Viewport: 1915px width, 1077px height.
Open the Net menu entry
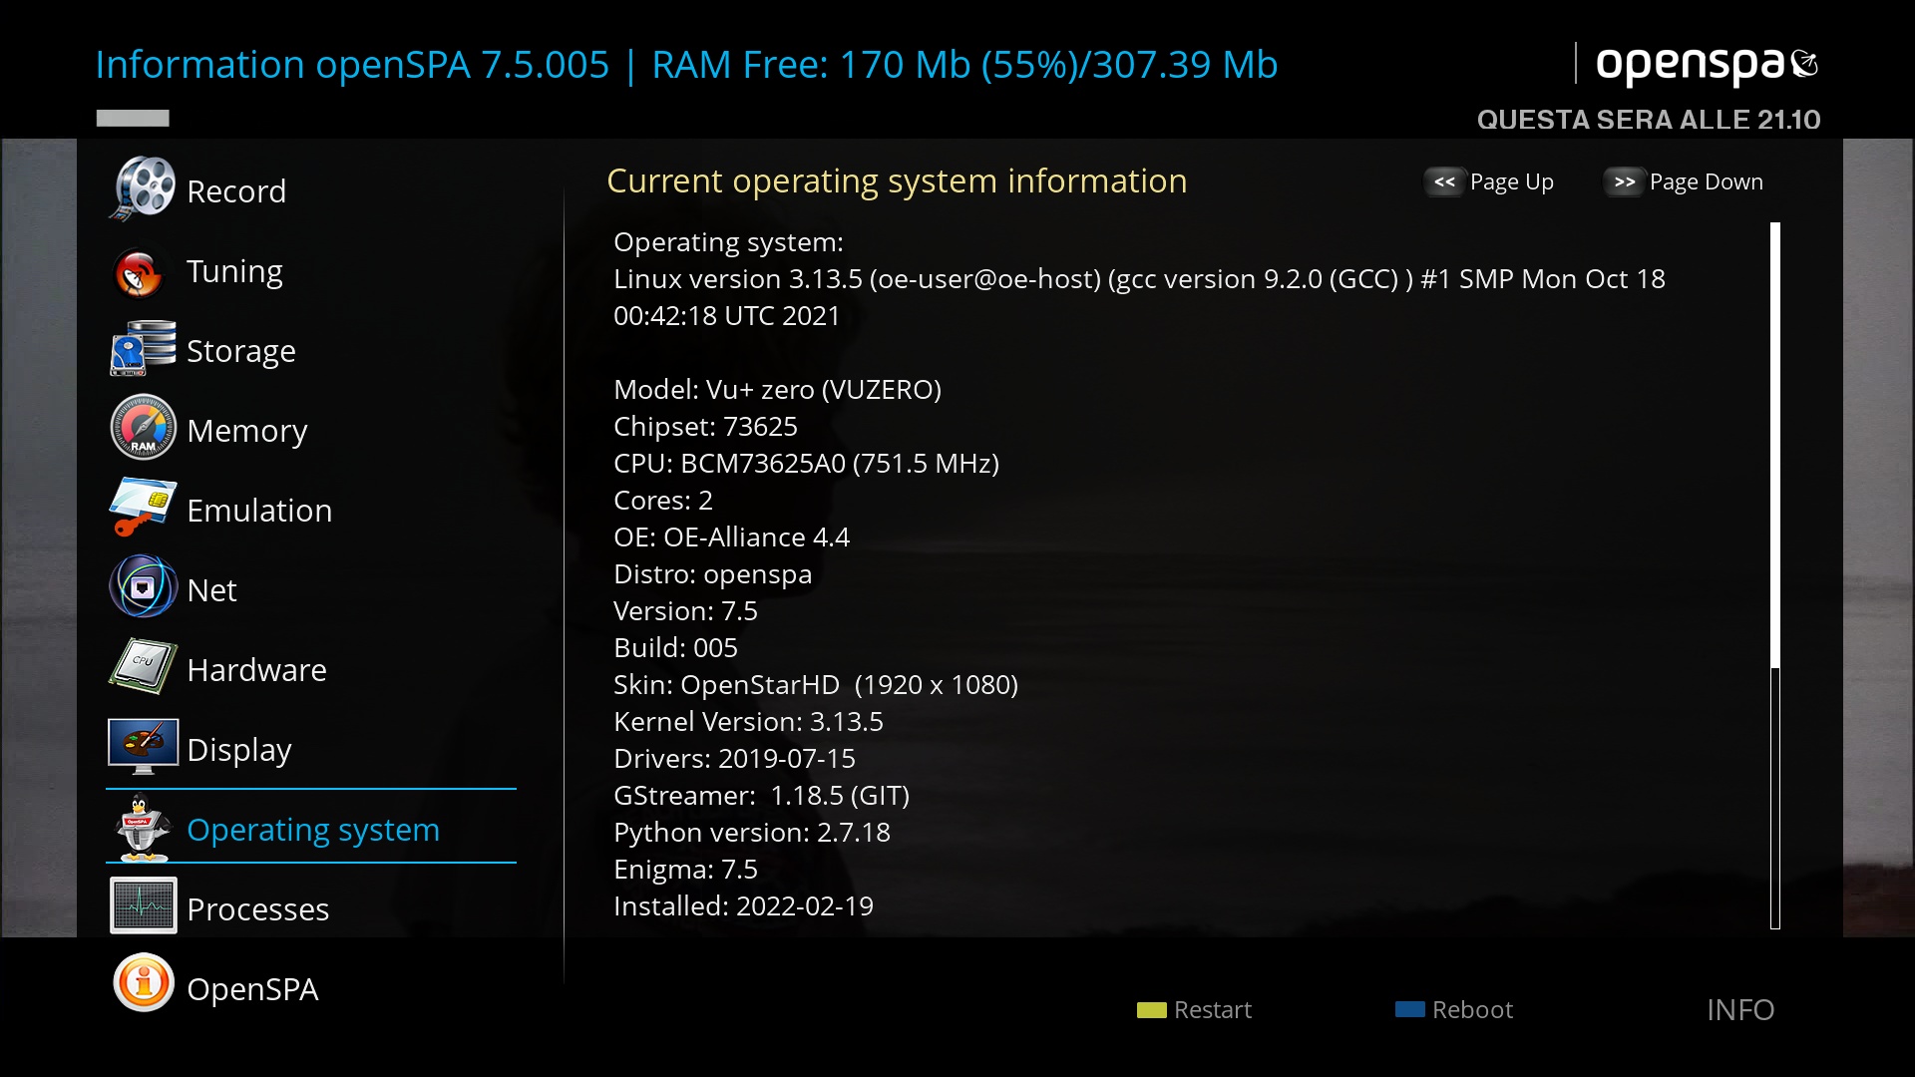point(311,589)
